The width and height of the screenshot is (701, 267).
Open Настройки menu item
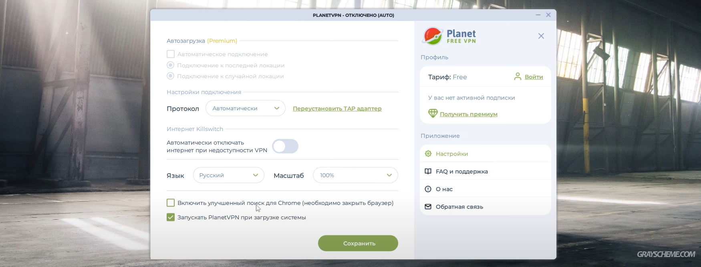485,154
